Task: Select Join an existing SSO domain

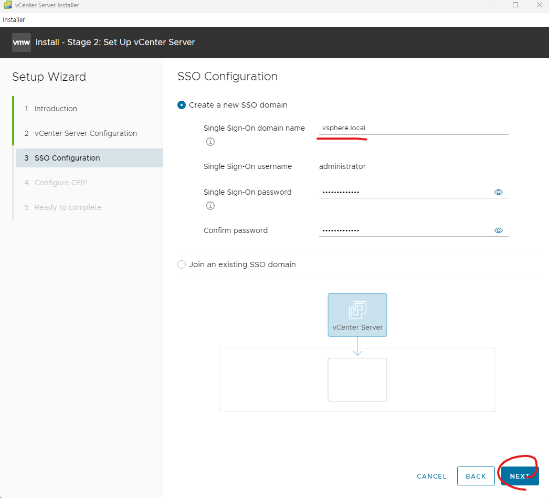Action: tap(182, 264)
